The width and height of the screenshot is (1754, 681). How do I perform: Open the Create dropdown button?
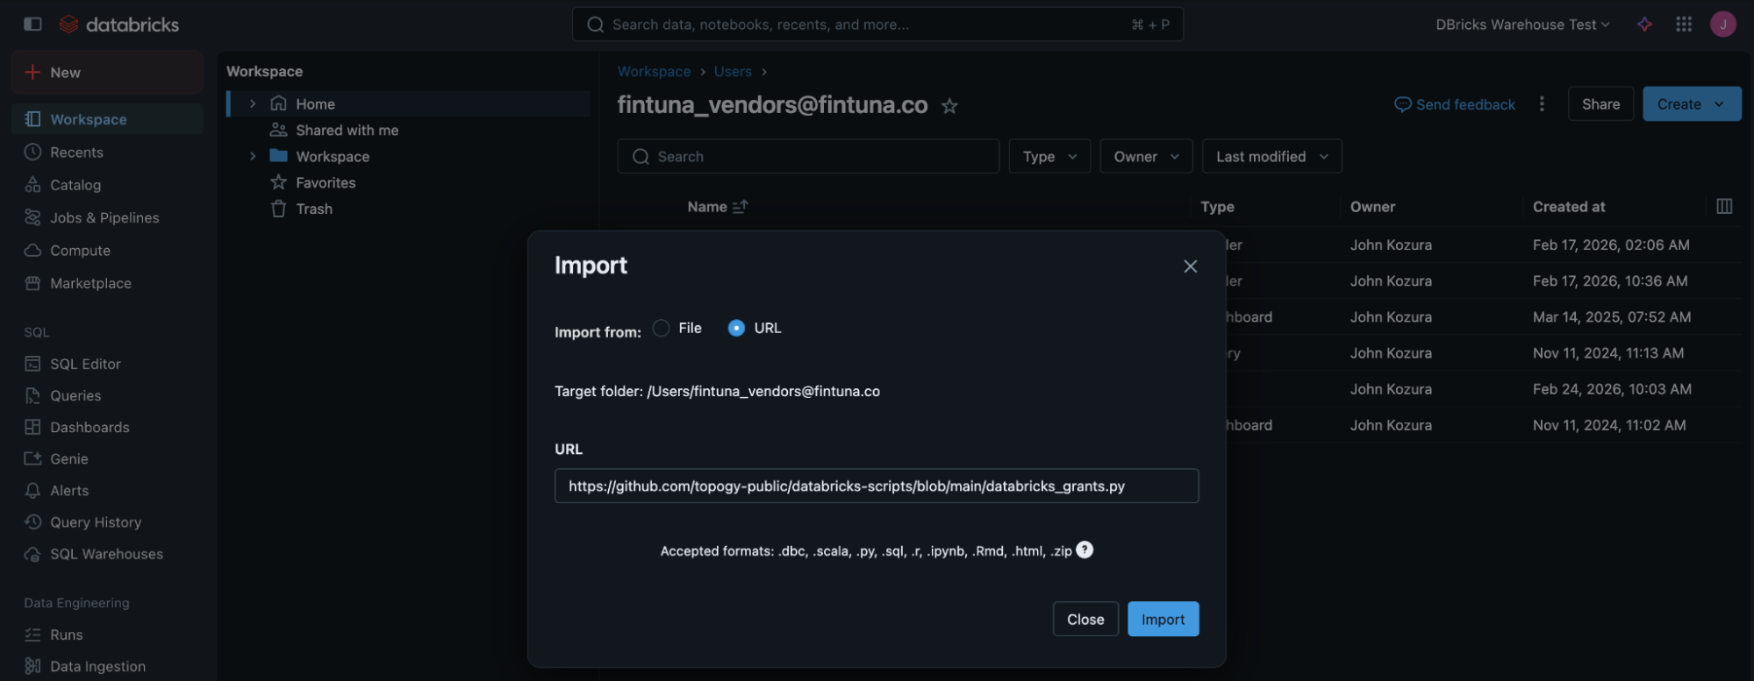click(x=1692, y=104)
